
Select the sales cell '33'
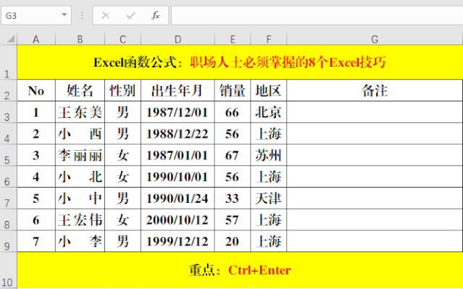click(x=233, y=198)
